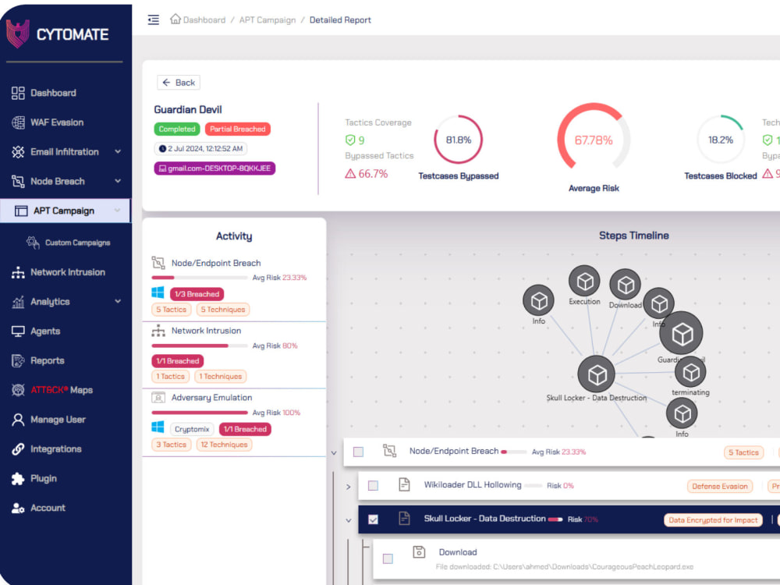Expand the Wikiloader DLL Hollowing row
Viewport: 780px width, 585px height.
[348, 487]
